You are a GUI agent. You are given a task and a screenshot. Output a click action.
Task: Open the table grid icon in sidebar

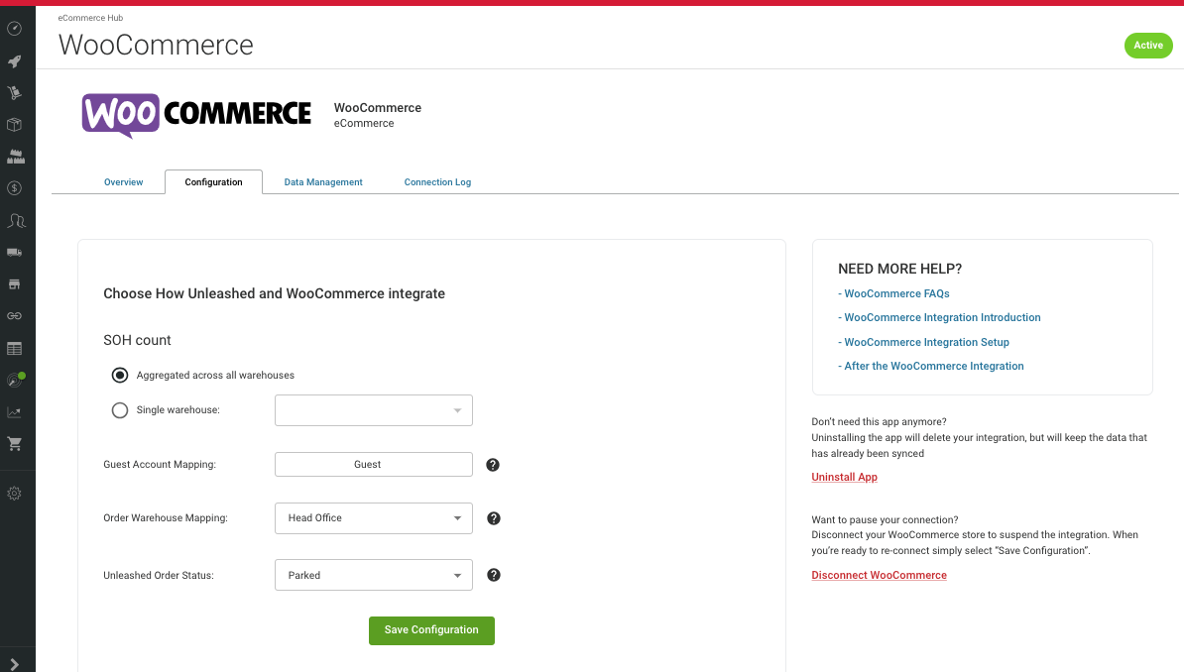tap(14, 348)
